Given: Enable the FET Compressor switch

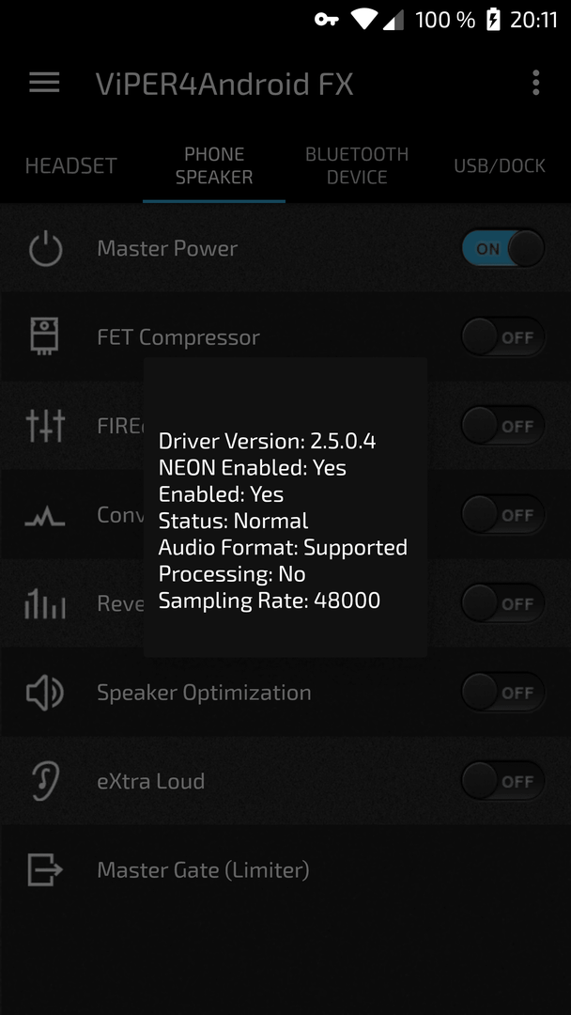Looking at the screenshot, I should click(x=502, y=337).
